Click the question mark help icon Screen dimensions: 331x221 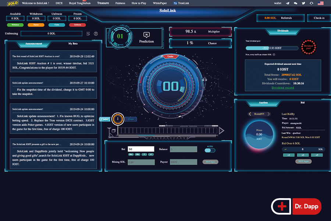tap(96, 34)
